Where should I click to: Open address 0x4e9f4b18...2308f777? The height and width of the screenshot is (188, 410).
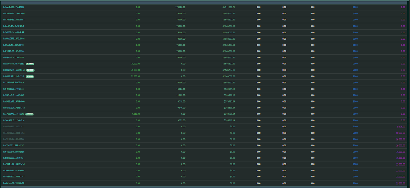coord(13,57)
